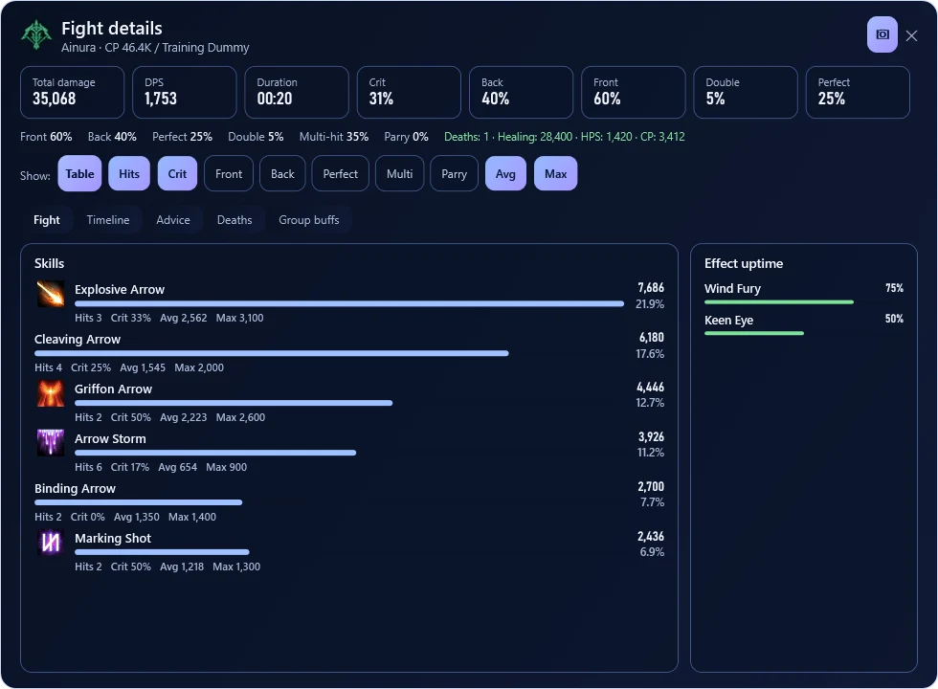Switch to the Group buffs tab
This screenshot has height=689, width=938.
tap(308, 220)
